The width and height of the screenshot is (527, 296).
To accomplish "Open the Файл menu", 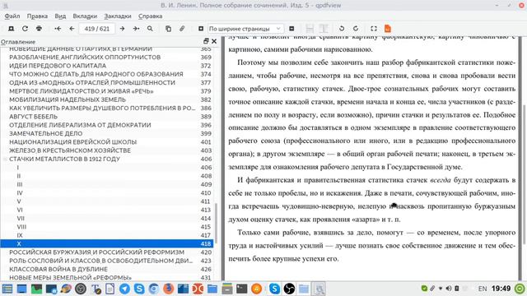I will (12, 16).
